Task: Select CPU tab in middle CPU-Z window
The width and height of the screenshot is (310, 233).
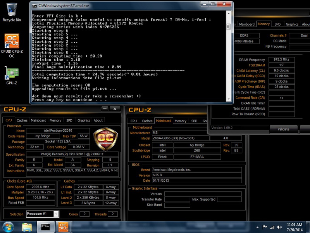Action: point(134,121)
